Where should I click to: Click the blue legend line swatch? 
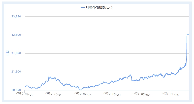83,8
